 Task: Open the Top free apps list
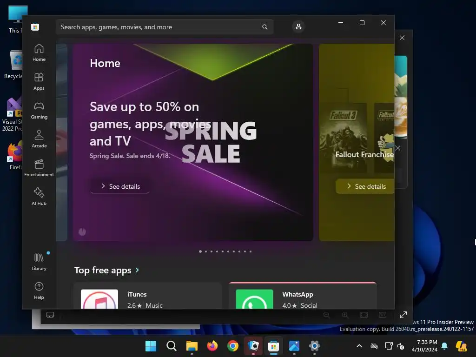click(x=103, y=270)
